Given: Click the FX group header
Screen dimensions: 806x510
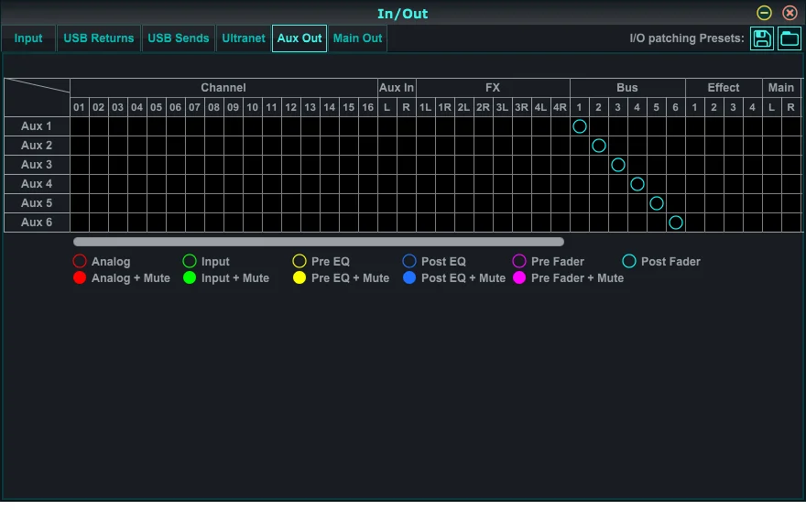Looking at the screenshot, I should pos(493,88).
